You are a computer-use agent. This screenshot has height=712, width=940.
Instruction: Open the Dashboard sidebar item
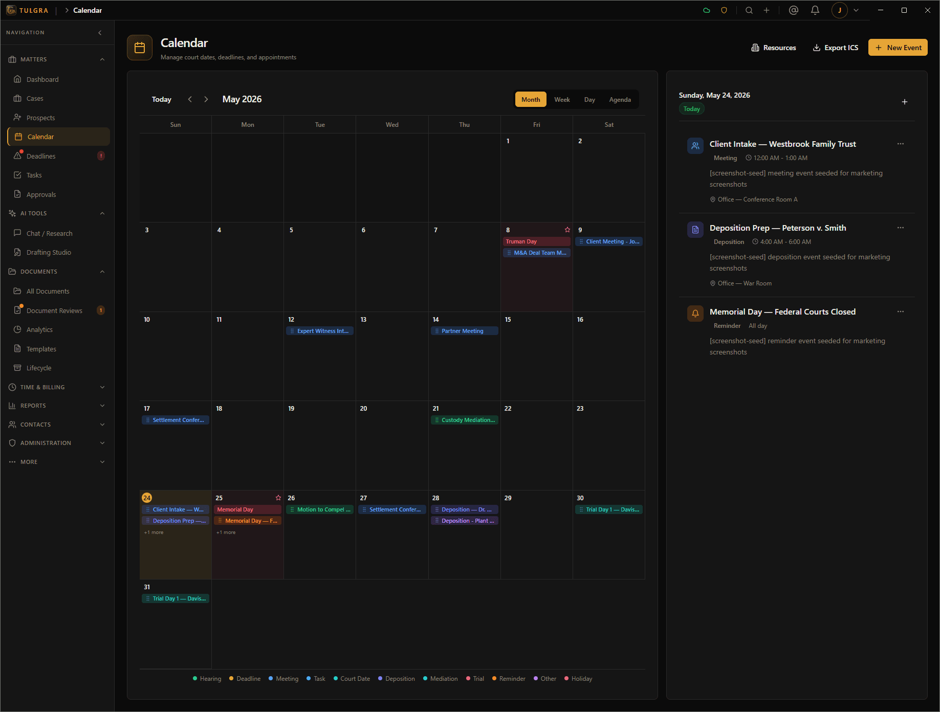click(58, 79)
